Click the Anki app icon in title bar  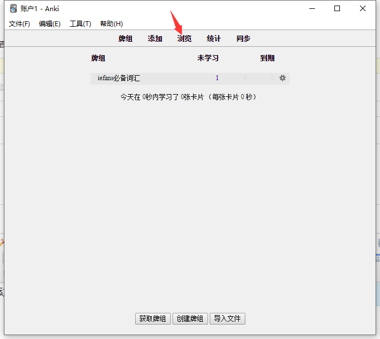click(13, 8)
